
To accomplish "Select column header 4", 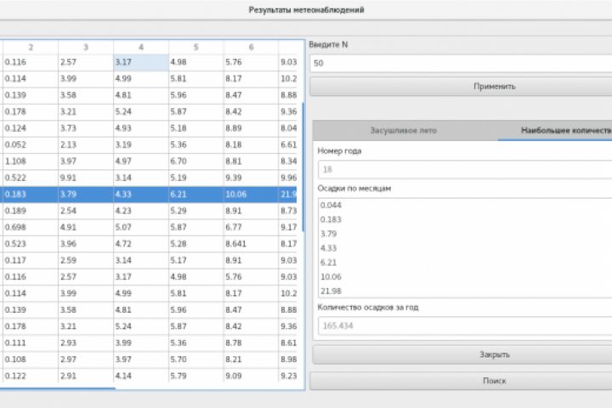I will point(141,48).
